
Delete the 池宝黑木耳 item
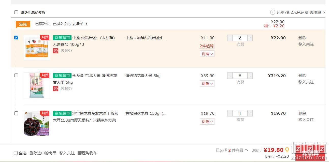point(302,113)
